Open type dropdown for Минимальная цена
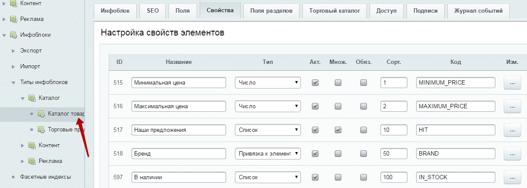 (x=268, y=82)
